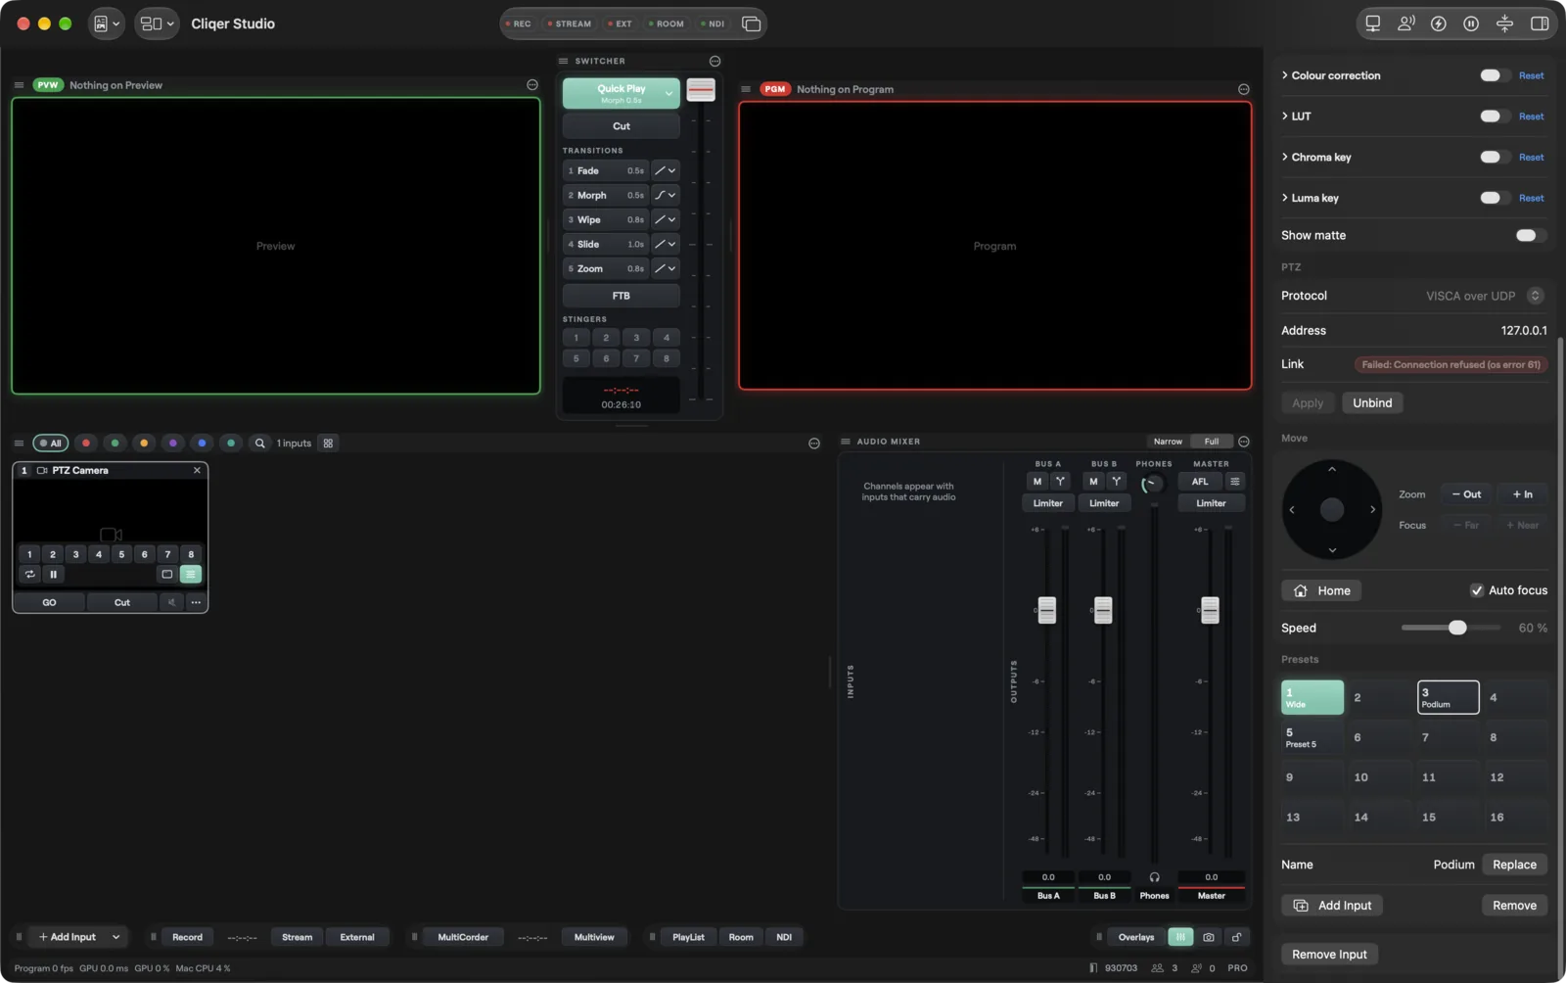Click the Unbind button
Viewport: 1566px width, 983px height.
(1372, 403)
